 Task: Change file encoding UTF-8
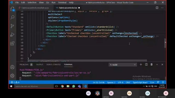(x=121, y=82)
